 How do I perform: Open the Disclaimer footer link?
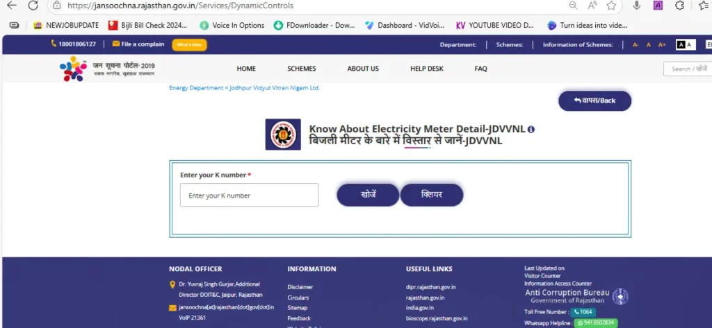(300, 287)
